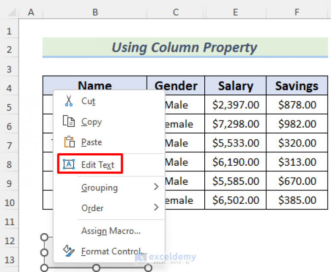Screen dimensions: 331x272
Task: Choose Copy from the context menu
Action: pos(109,122)
